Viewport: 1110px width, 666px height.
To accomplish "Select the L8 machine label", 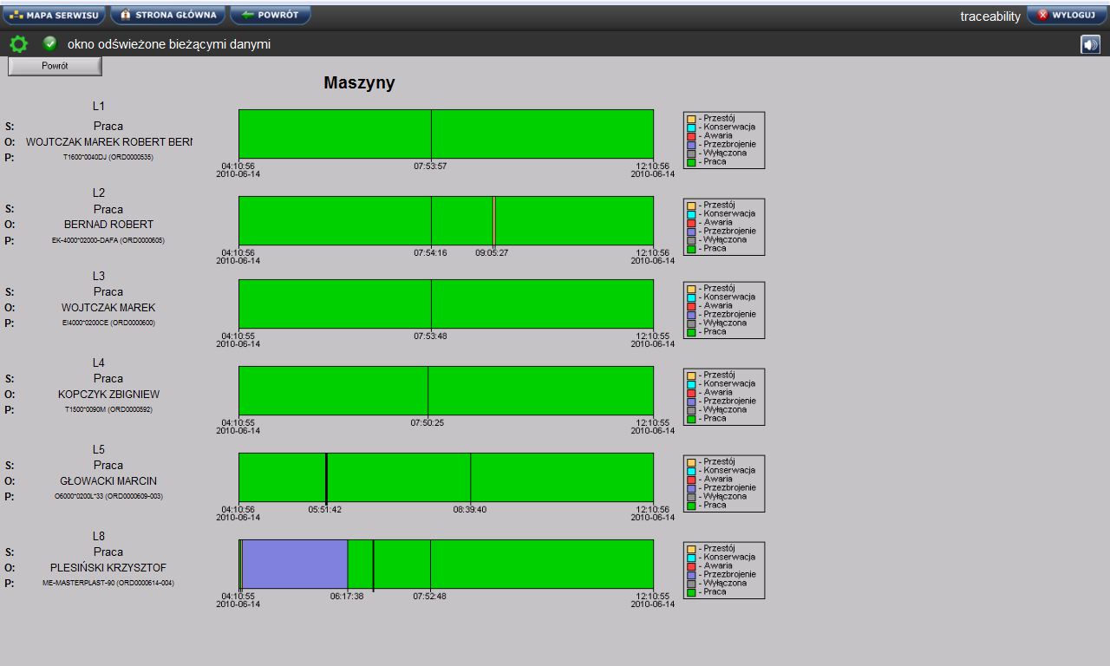I will point(99,536).
